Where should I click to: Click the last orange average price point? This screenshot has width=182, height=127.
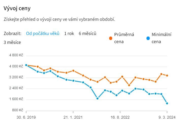(167, 76)
